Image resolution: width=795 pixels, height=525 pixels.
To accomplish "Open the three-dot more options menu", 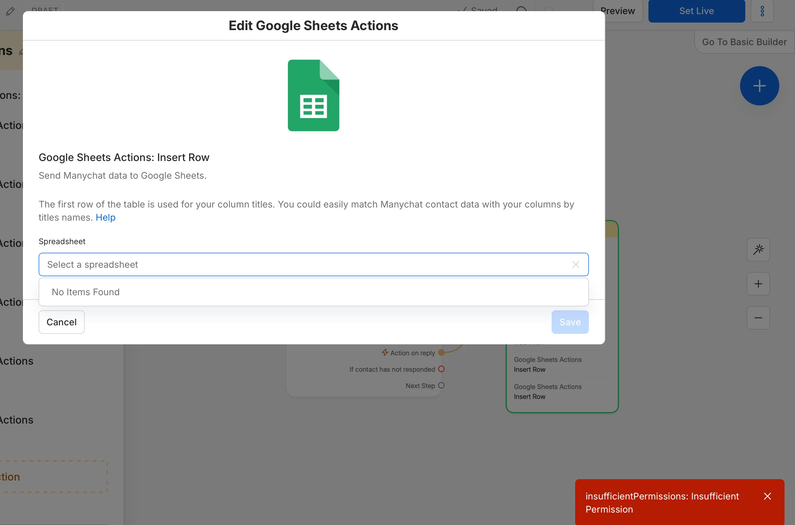I will [762, 11].
